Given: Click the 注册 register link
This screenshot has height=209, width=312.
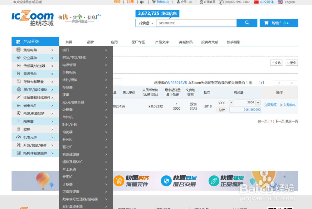Looking at the screenshot, I should pyautogui.click(x=130, y=2).
